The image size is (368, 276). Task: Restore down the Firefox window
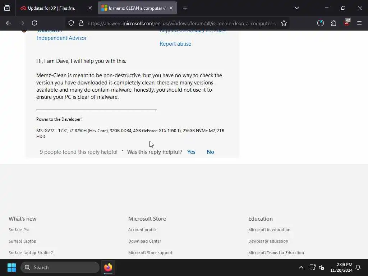tap(343, 8)
